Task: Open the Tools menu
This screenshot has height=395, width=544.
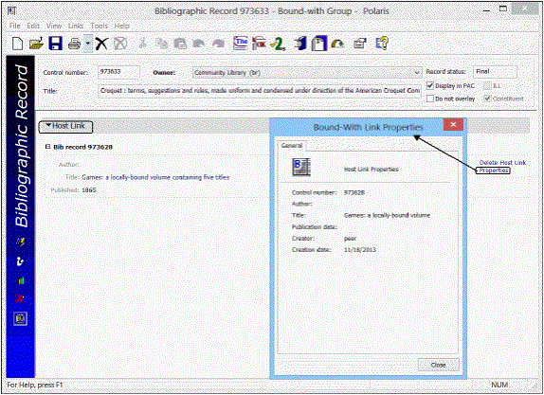Action: click(99, 26)
